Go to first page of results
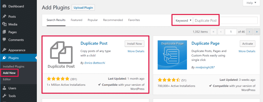263x102 pixels. click(213, 32)
